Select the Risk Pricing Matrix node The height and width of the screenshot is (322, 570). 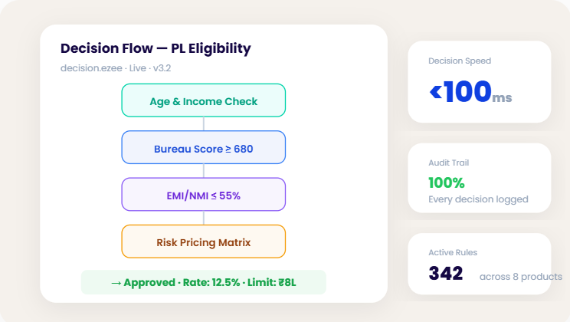204,242
